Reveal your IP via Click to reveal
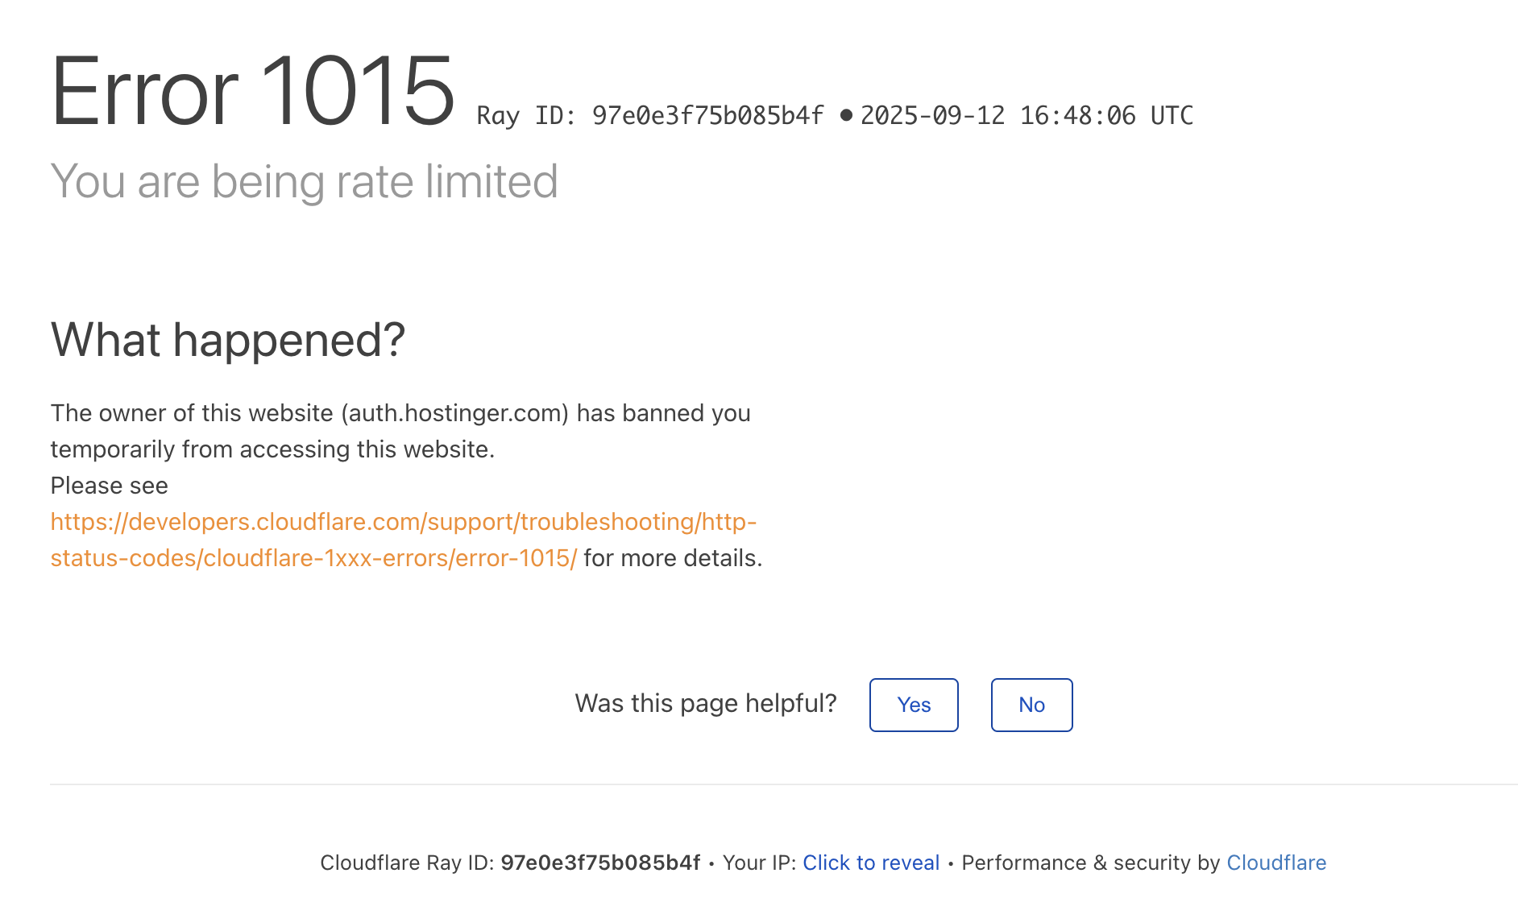The image size is (1518, 902). (871, 863)
